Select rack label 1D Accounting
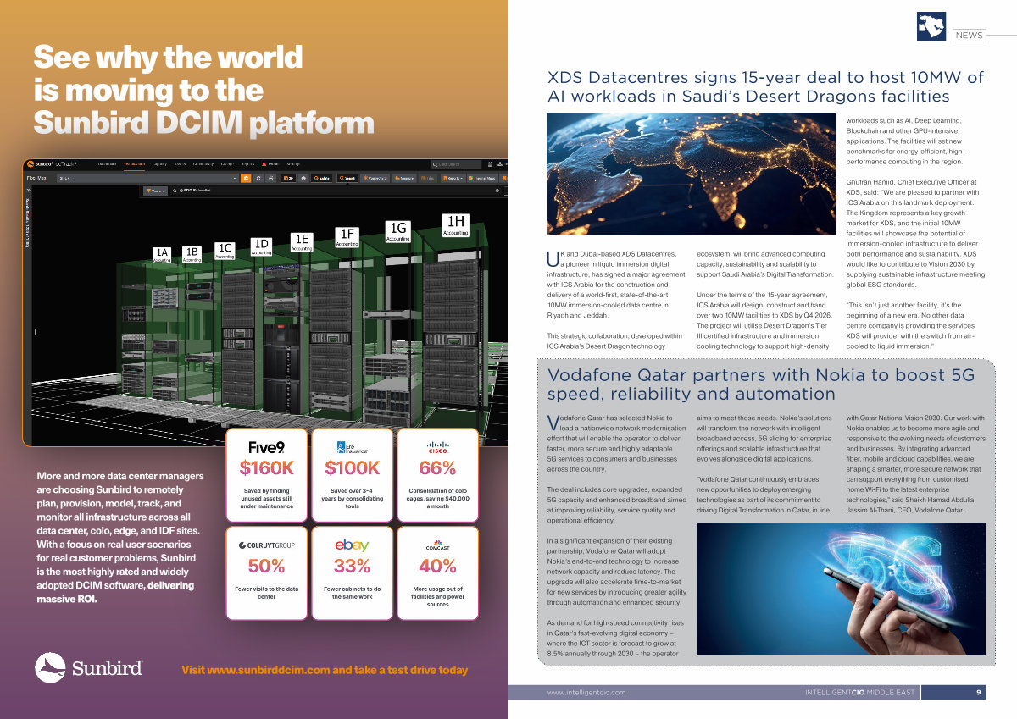This screenshot has height=719, width=1017. click(x=262, y=246)
